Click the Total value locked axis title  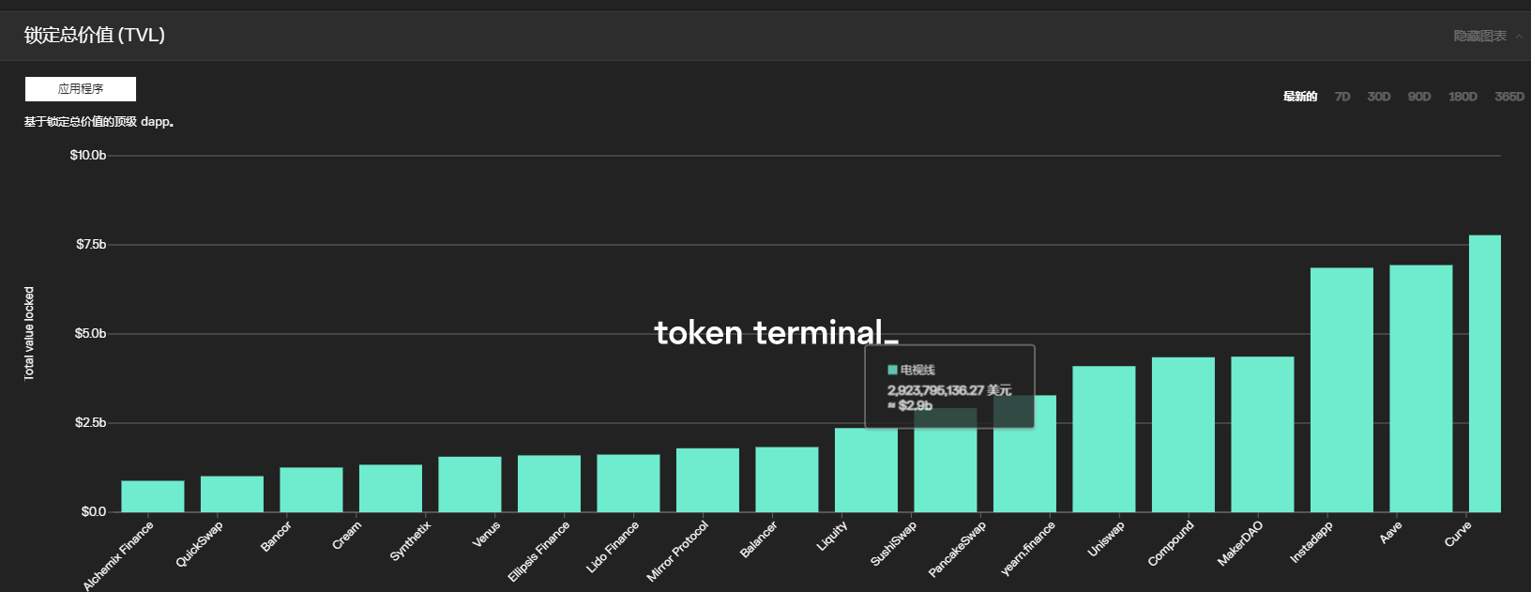pyautogui.click(x=29, y=334)
